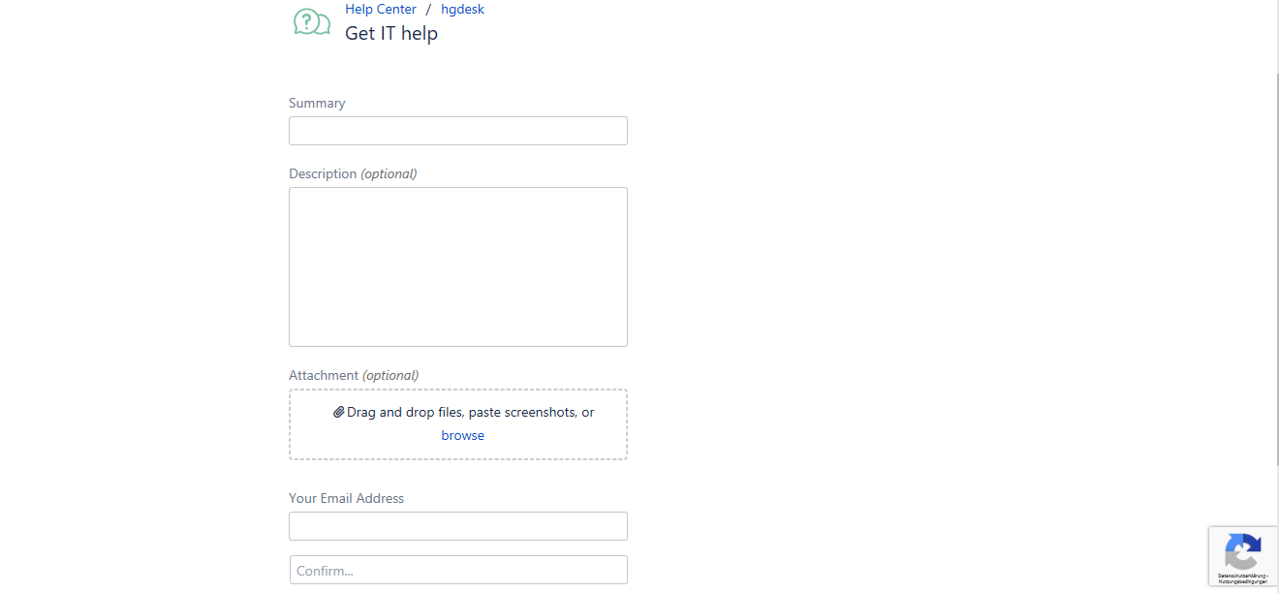
Task: Open the Datenschutzerklärung link in reCAPTCHA badge
Action: point(1241,576)
